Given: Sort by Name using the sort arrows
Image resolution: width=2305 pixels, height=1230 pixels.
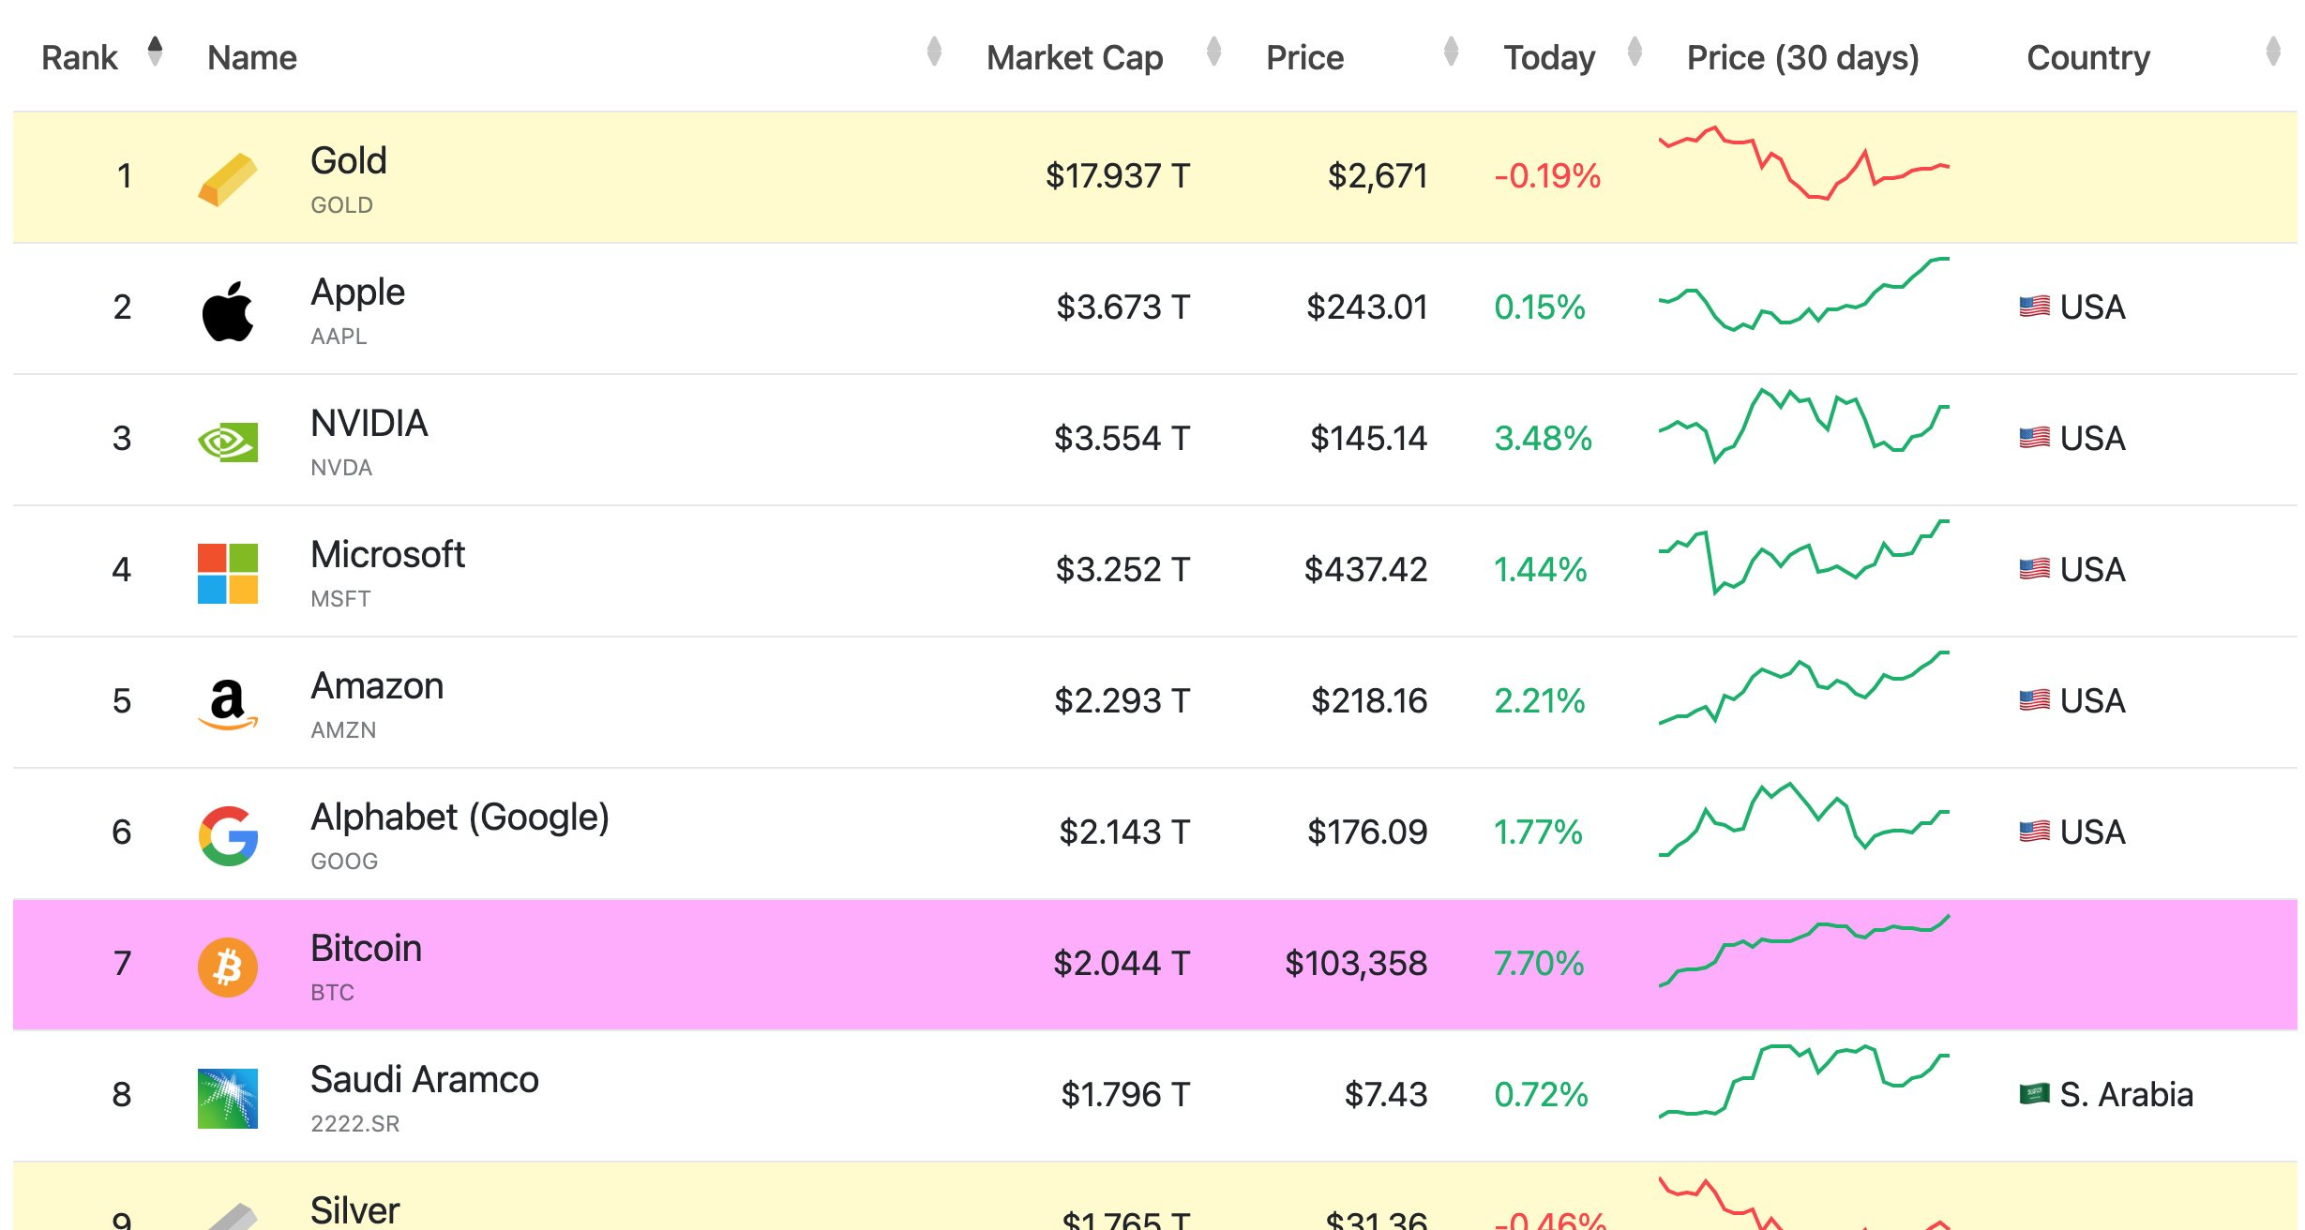Looking at the screenshot, I should point(934,52).
